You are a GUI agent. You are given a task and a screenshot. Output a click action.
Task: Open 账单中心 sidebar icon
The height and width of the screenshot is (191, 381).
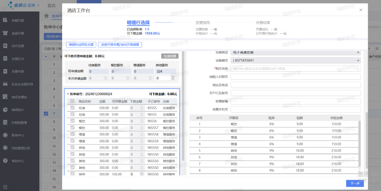click(x=5, y=135)
